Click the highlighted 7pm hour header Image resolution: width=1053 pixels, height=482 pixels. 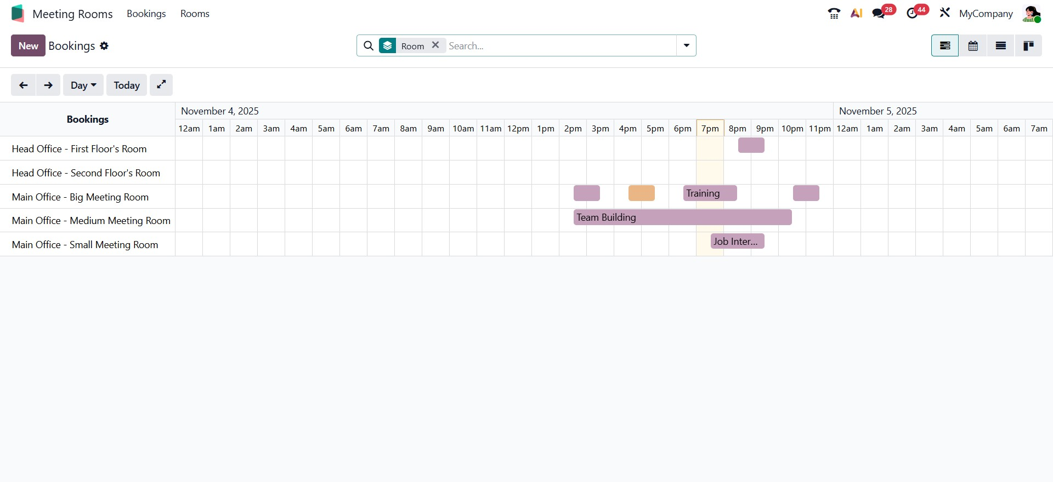point(710,128)
